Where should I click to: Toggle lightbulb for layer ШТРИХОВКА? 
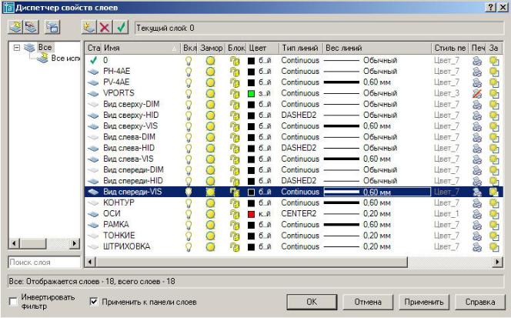pyautogui.click(x=189, y=246)
